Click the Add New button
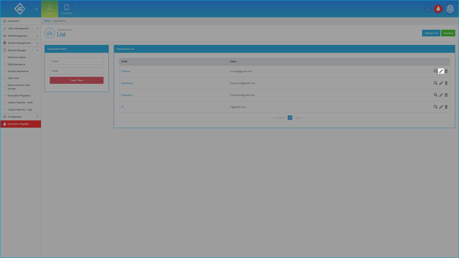 point(448,33)
